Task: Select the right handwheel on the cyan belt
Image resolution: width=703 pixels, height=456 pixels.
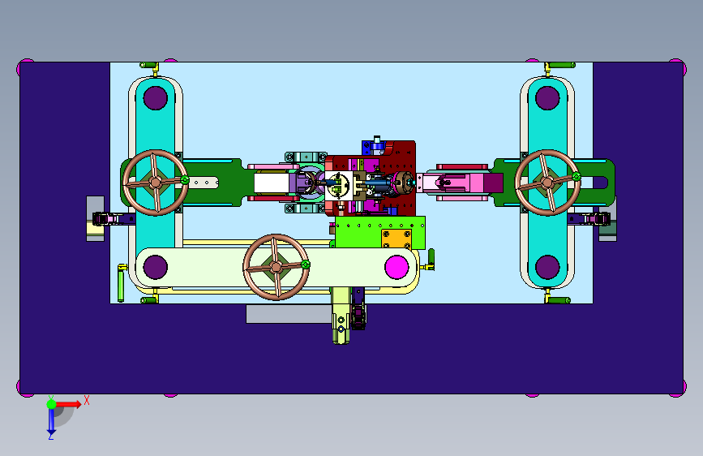Action: tap(547, 183)
